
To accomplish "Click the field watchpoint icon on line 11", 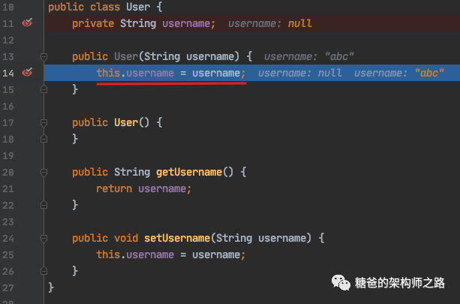I will (28, 23).
